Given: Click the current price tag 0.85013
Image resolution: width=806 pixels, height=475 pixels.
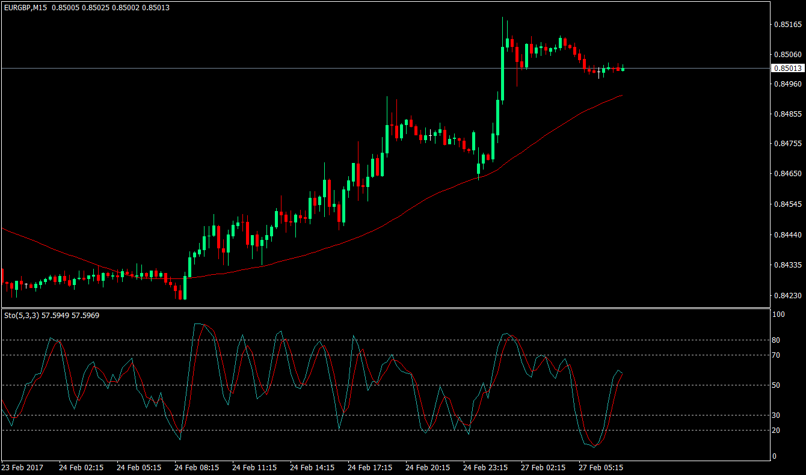Looking at the screenshot, I should (788, 68).
